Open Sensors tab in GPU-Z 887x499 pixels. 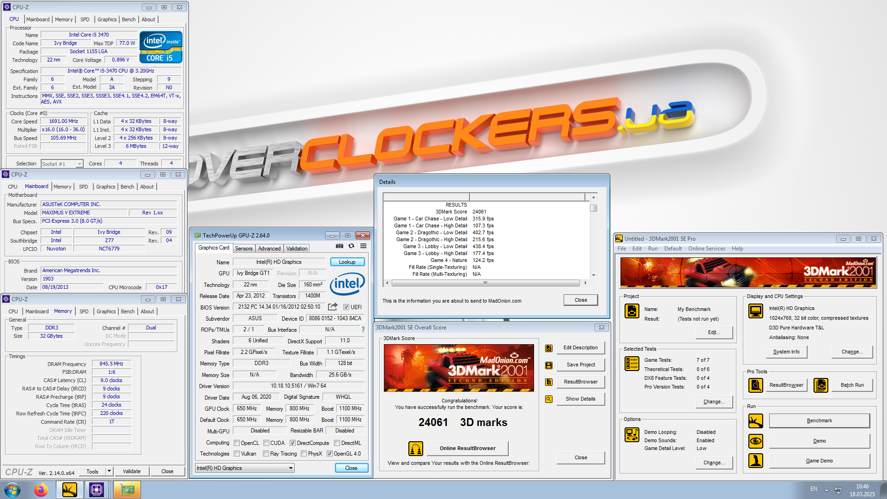(243, 249)
